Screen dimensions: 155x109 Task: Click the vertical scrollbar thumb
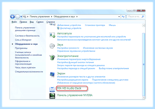coord(144,64)
